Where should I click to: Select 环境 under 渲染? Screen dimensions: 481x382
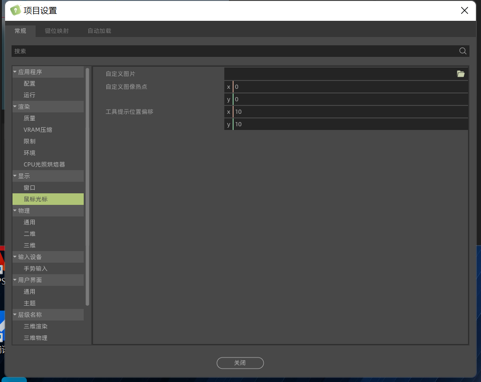pyautogui.click(x=48, y=153)
